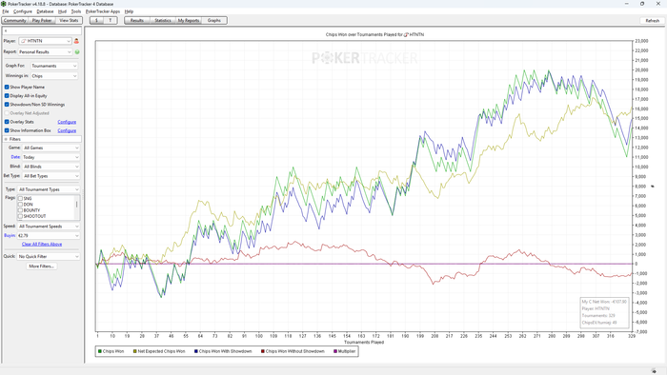Disable Showdown/Non SD Winnings checkbox
The height and width of the screenshot is (375, 667).
coord(7,105)
